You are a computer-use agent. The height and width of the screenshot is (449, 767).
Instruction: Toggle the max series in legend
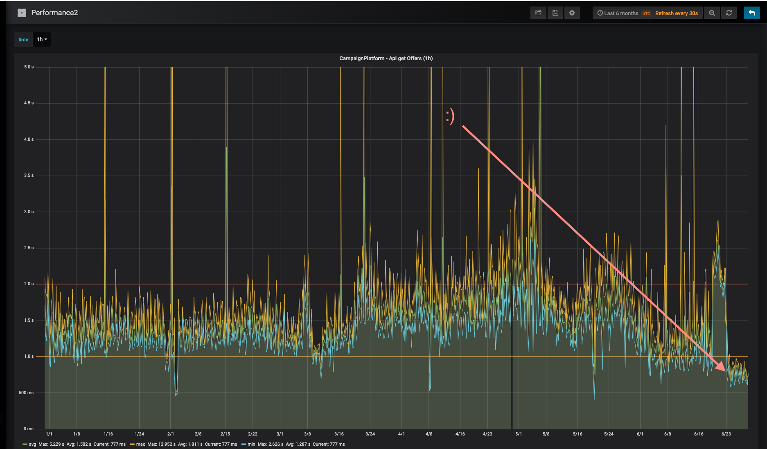[140, 444]
